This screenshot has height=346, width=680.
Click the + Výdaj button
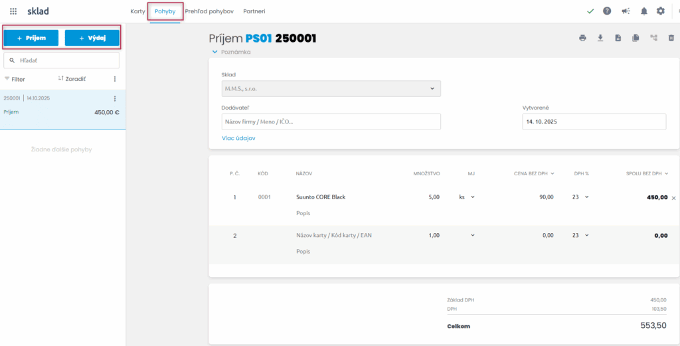pos(92,39)
